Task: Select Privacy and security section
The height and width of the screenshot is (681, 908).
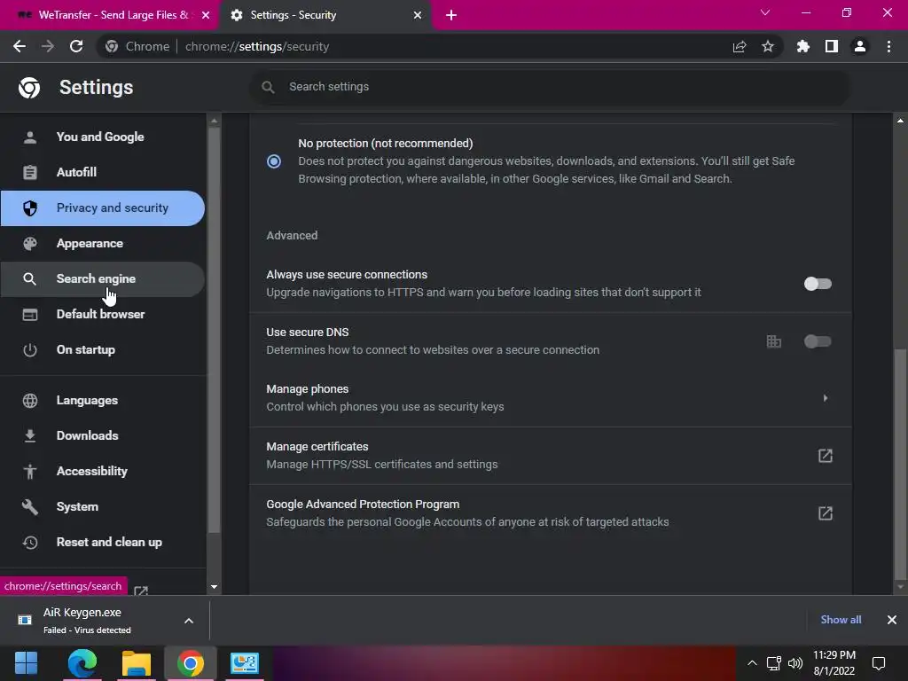Action: (x=103, y=207)
